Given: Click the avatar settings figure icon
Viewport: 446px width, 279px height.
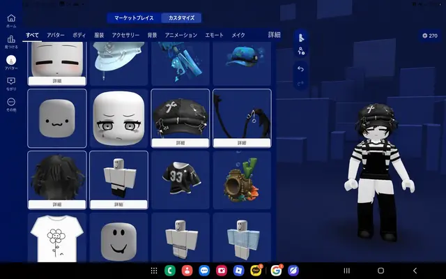Looking at the screenshot, I should click(x=301, y=51).
